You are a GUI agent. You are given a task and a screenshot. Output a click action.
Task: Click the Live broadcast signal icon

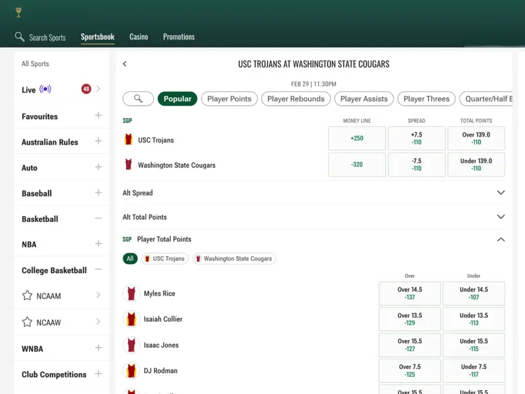pos(45,89)
